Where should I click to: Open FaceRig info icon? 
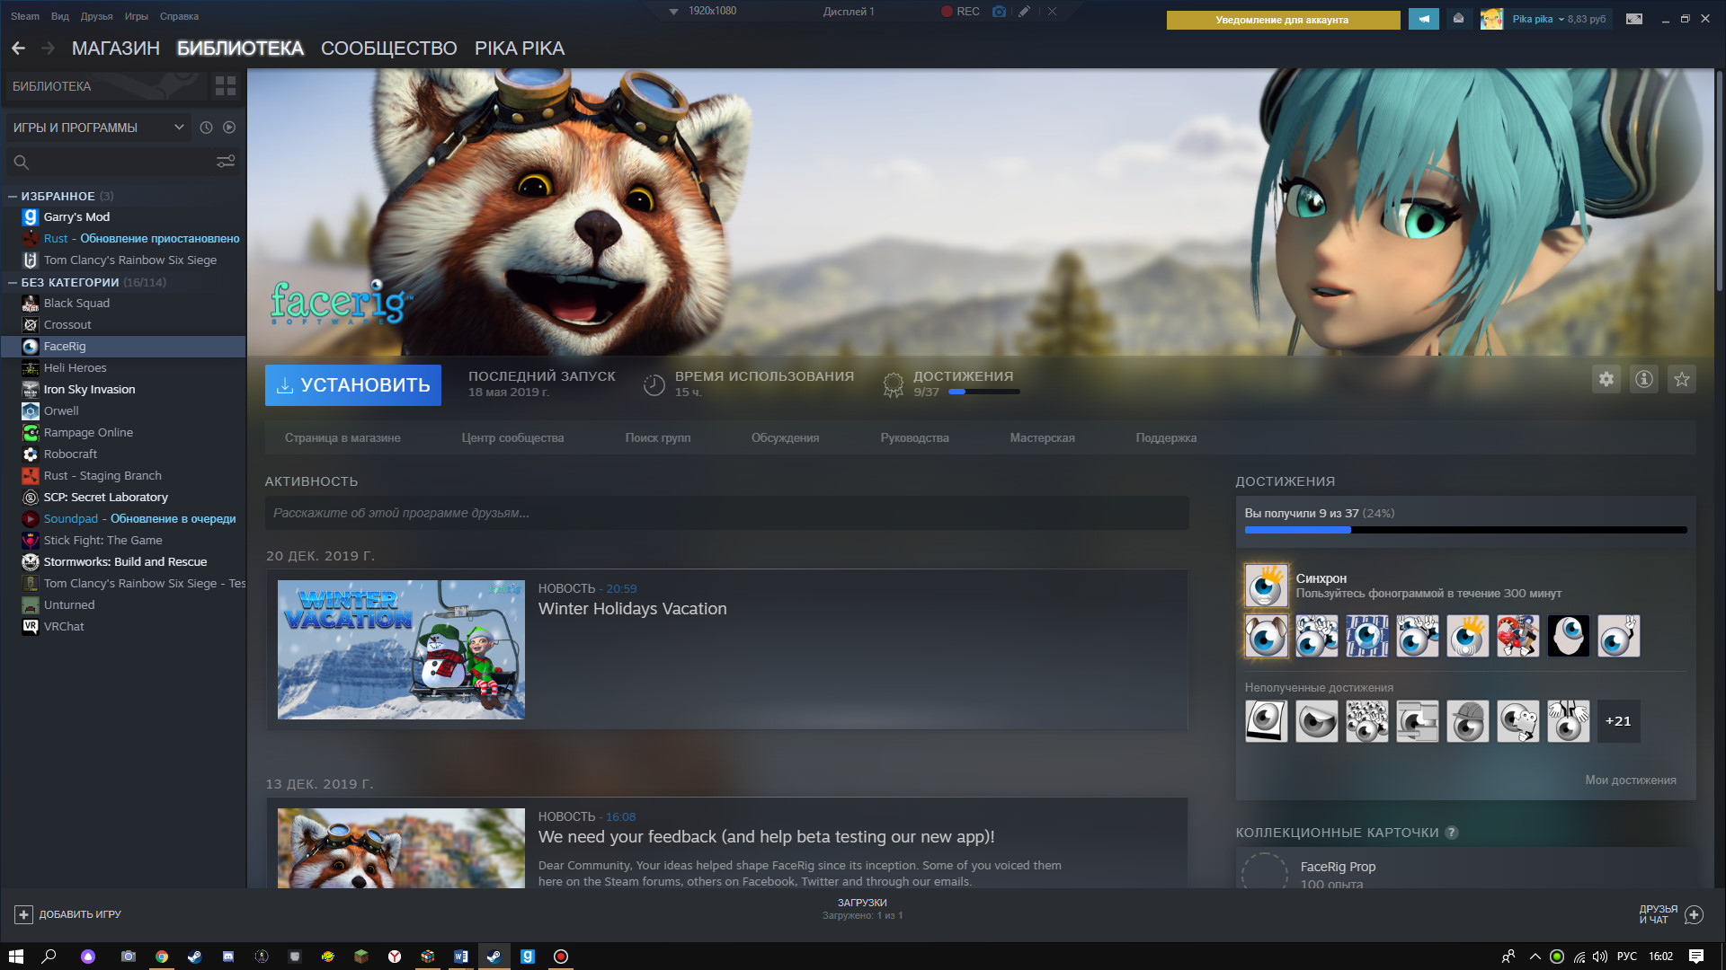pos(1644,379)
